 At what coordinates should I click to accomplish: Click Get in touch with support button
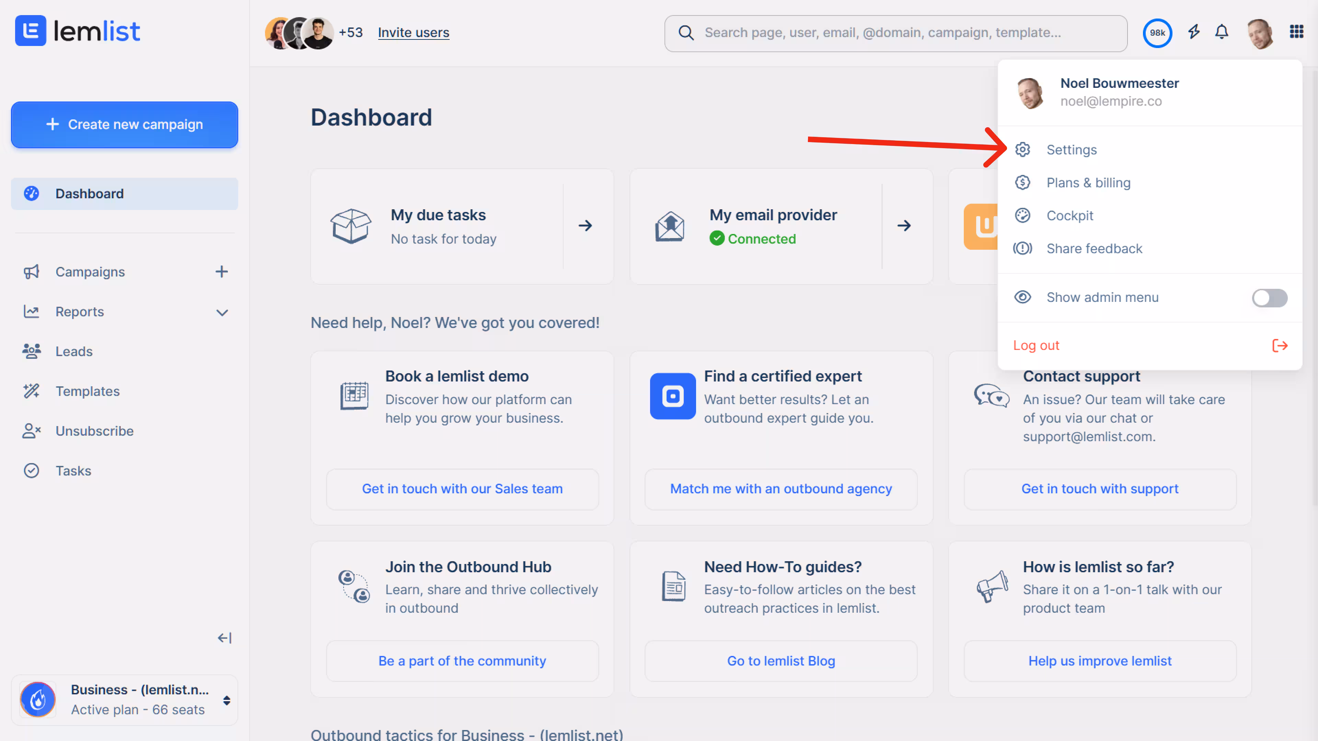tap(1099, 489)
